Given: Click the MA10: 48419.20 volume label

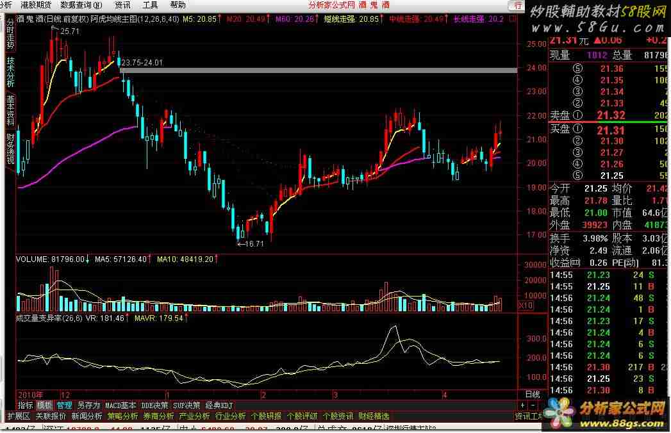Looking at the screenshot, I should (x=185, y=259).
